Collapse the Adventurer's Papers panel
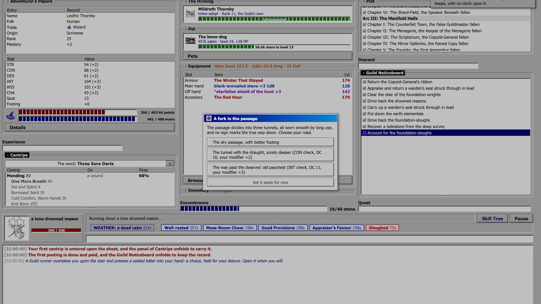The width and height of the screenshot is (541, 304). point(8,1)
